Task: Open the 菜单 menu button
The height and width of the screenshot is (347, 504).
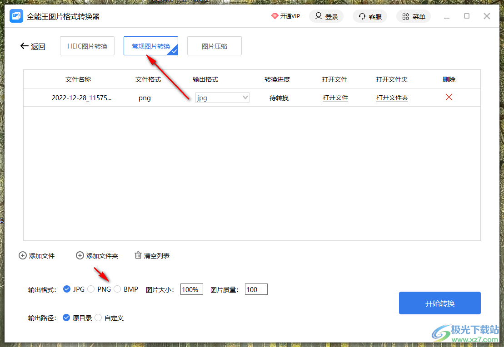Action: pos(414,16)
